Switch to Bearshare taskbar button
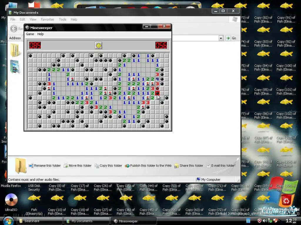 tap(40, 221)
